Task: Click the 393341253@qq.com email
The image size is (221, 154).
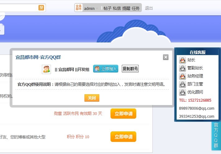Action: coord(196,117)
